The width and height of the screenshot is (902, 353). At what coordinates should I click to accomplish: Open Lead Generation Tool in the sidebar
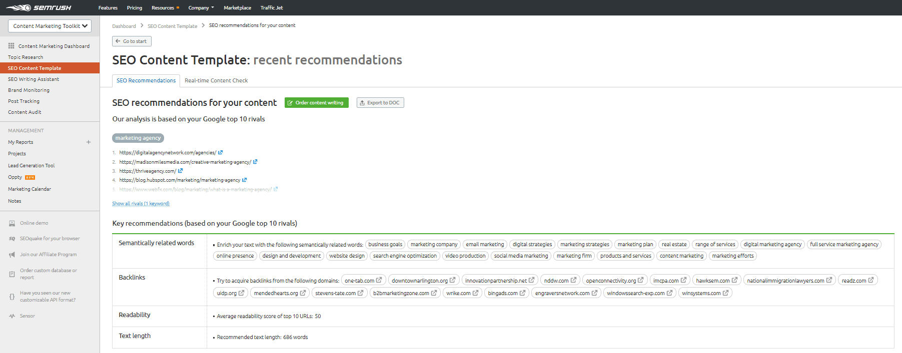pyautogui.click(x=32, y=165)
